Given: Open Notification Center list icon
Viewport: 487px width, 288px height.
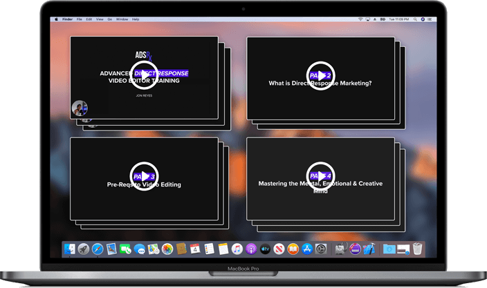Looking at the screenshot, I should [430, 19].
